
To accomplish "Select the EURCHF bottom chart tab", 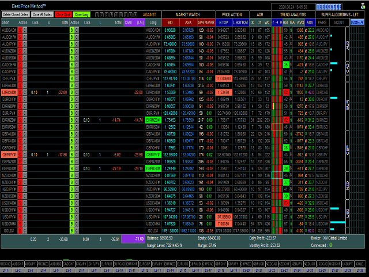I will (132, 264).
